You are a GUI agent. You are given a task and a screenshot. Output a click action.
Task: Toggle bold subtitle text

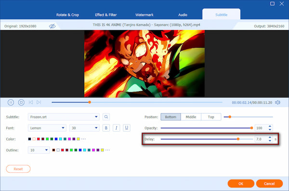click(106, 128)
